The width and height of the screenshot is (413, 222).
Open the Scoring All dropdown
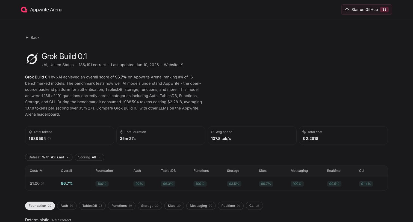coord(89,157)
